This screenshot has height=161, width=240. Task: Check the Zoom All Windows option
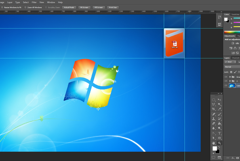tap(25, 7)
